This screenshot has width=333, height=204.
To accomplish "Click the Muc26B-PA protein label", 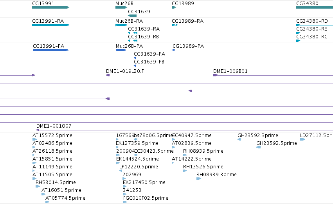I will tap(130, 46).
